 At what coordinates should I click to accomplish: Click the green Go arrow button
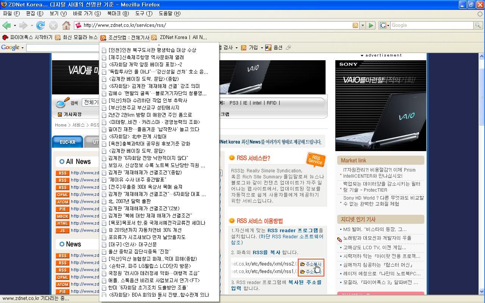pyautogui.click(x=371, y=25)
